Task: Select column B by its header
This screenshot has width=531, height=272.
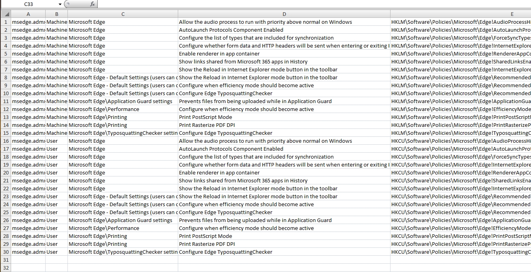Action: (56, 14)
